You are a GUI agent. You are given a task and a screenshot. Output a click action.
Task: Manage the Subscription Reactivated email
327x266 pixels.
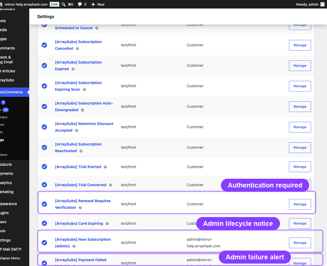(300, 148)
